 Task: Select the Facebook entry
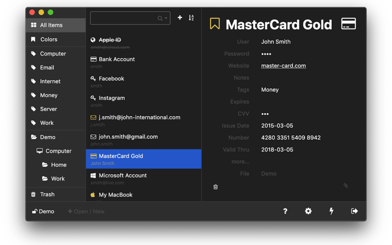point(144,82)
